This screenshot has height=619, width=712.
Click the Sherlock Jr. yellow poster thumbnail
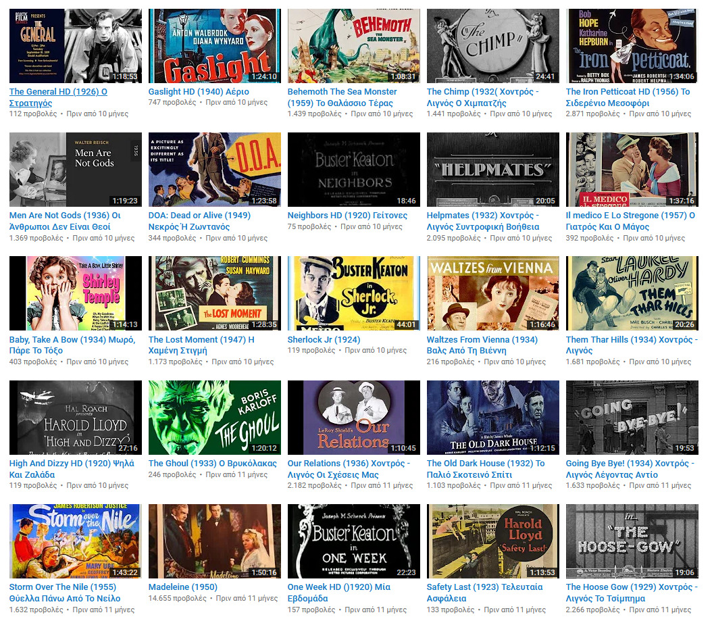[354, 293]
